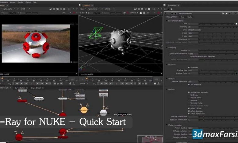Switch to Dope Sheet tab
Image resolution: width=238 pixels, height=143 pixels.
36,88
